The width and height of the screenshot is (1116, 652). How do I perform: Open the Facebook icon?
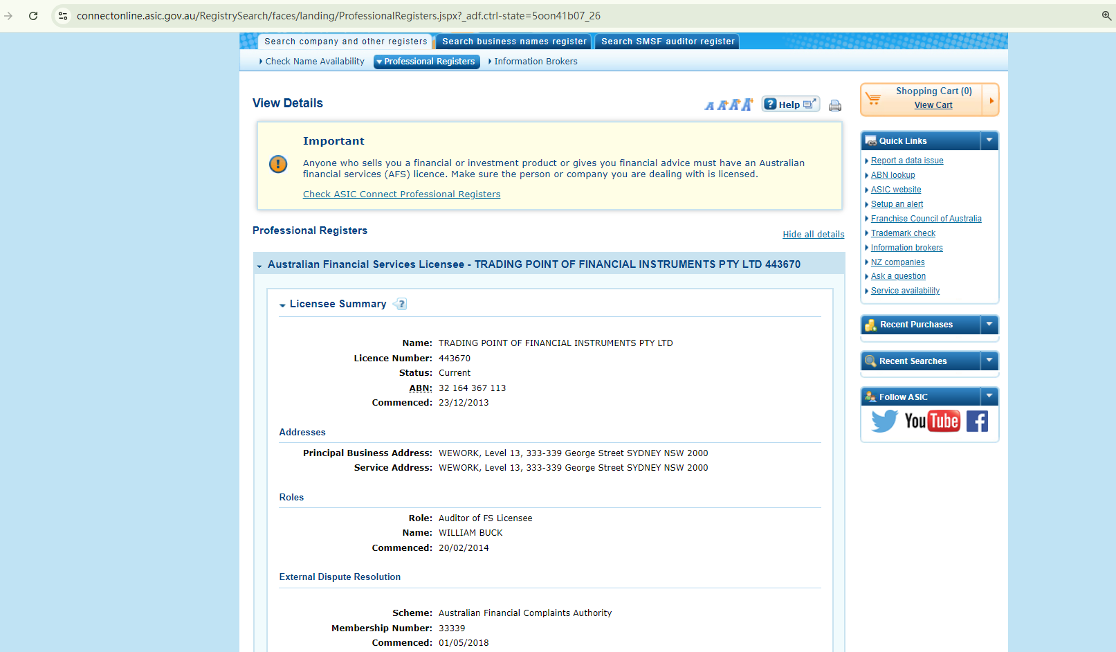point(977,421)
